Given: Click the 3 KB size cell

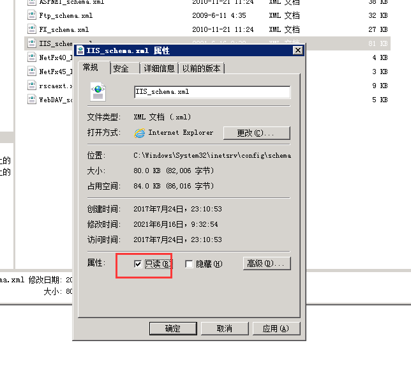Looking at the screenshot, I should point(380,72).
